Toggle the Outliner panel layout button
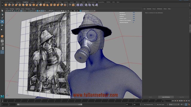Image resolution: width=191 pixels, height=107 pixels. 2,52
